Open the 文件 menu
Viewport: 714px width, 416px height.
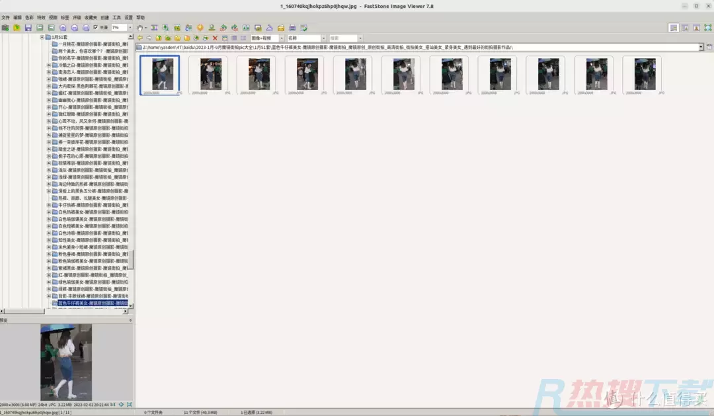point(6,17)
